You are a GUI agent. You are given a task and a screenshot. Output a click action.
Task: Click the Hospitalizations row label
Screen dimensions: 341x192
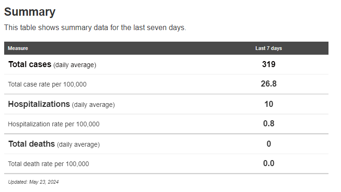(39, 104)
